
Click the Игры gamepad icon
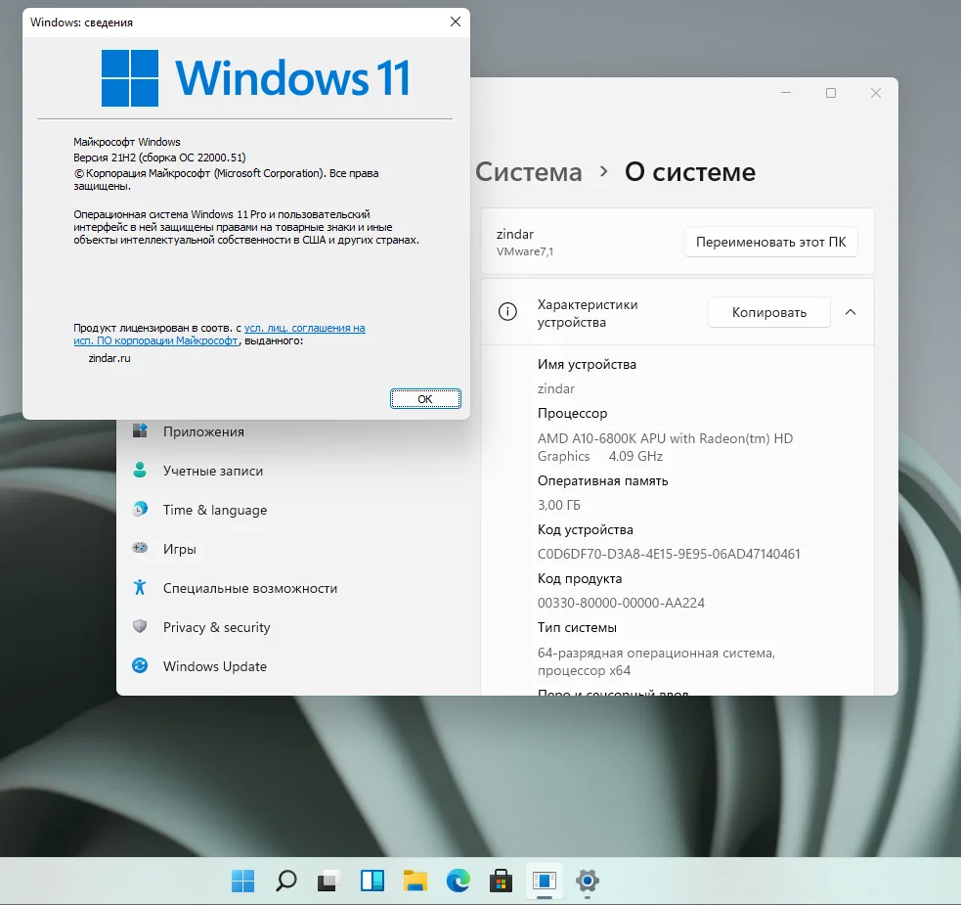tap(141, 549)
